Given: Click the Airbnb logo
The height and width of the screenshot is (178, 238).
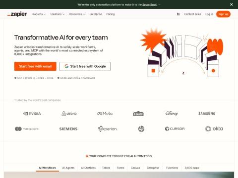Looking at the screenshot, I should (69, 114).
